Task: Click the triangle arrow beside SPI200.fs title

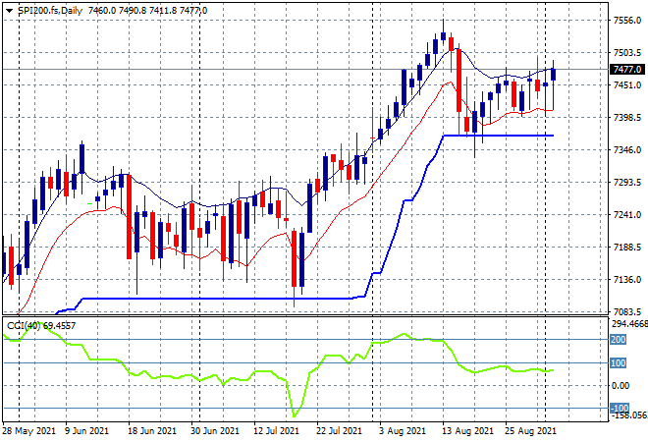Action: click(9, 11)
